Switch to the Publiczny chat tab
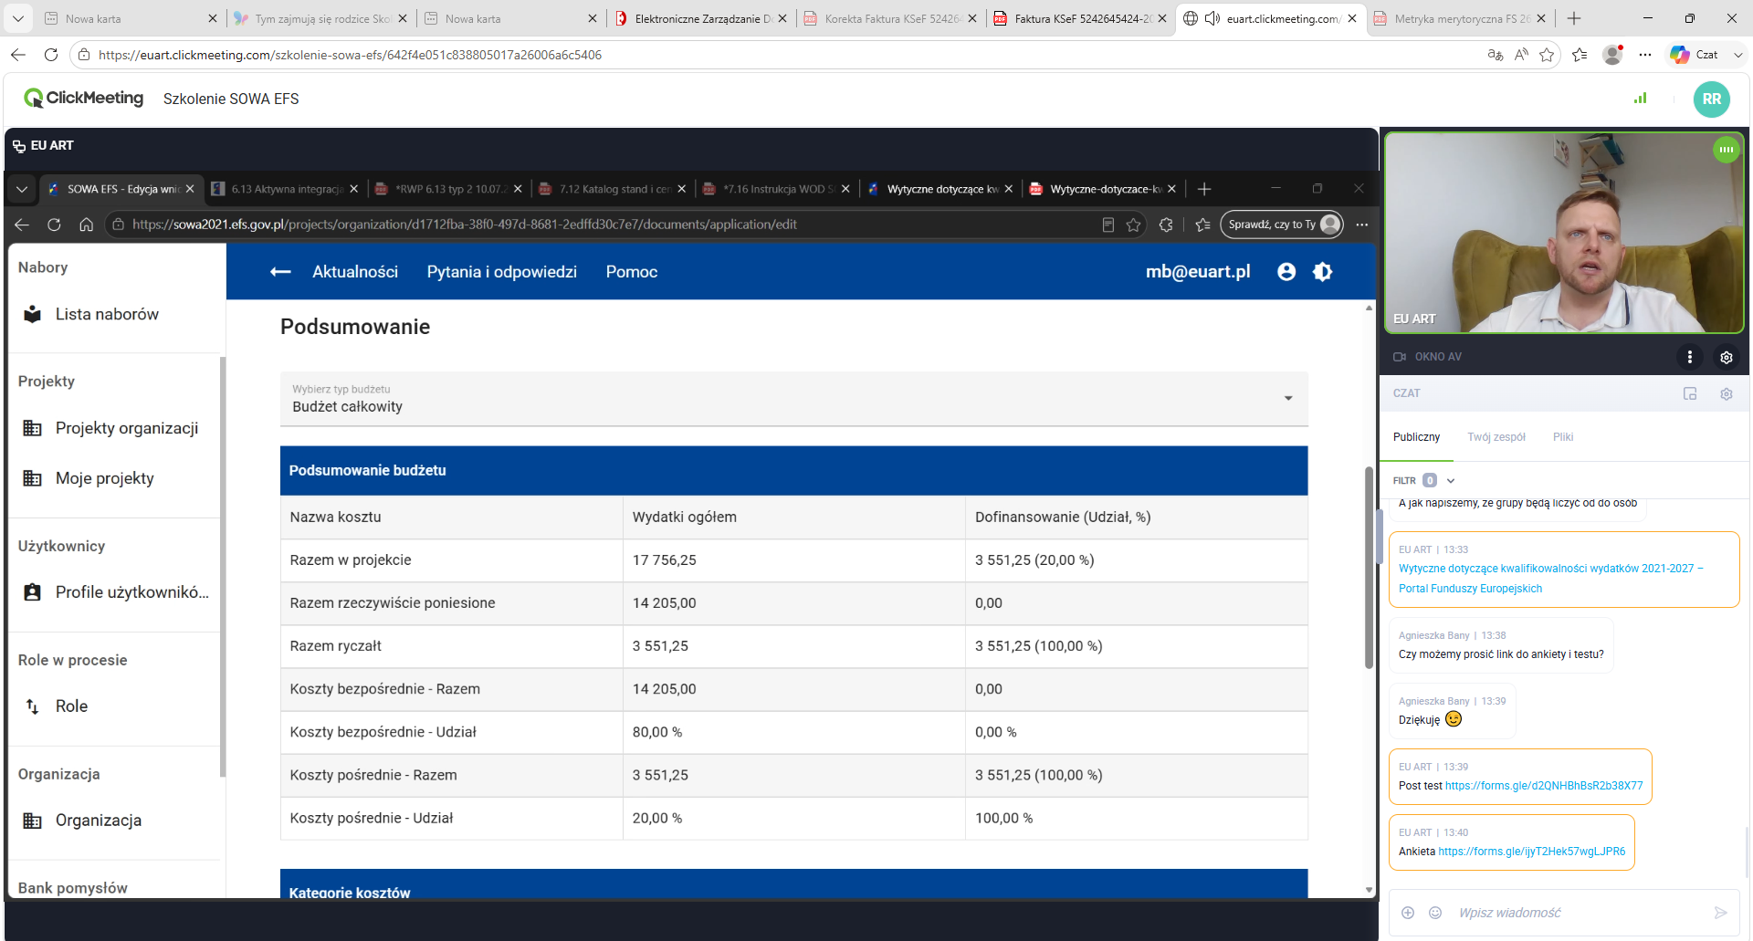The image size is (1753, 941). 1416,437
